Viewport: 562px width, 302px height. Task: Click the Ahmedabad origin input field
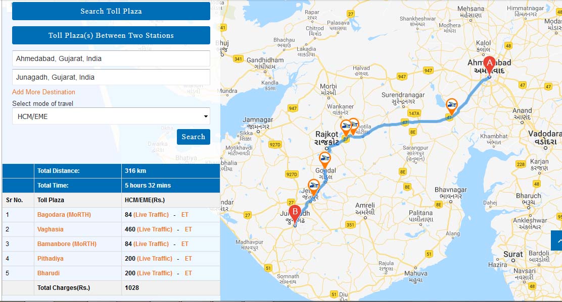(111, 58)
